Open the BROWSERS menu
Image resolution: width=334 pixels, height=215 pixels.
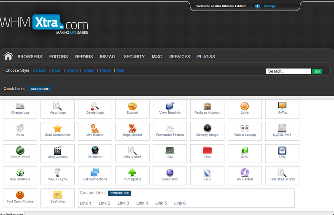tap(30, 56)
